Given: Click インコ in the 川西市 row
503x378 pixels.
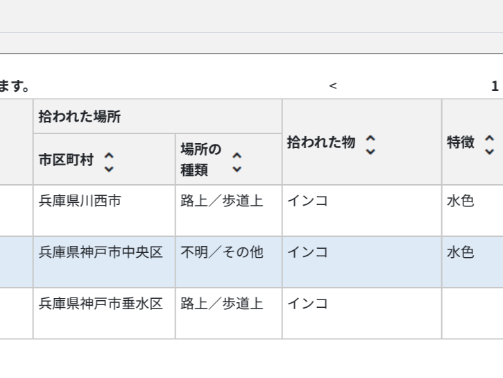Looking at the screenshot, I should (x=307, y=202).
